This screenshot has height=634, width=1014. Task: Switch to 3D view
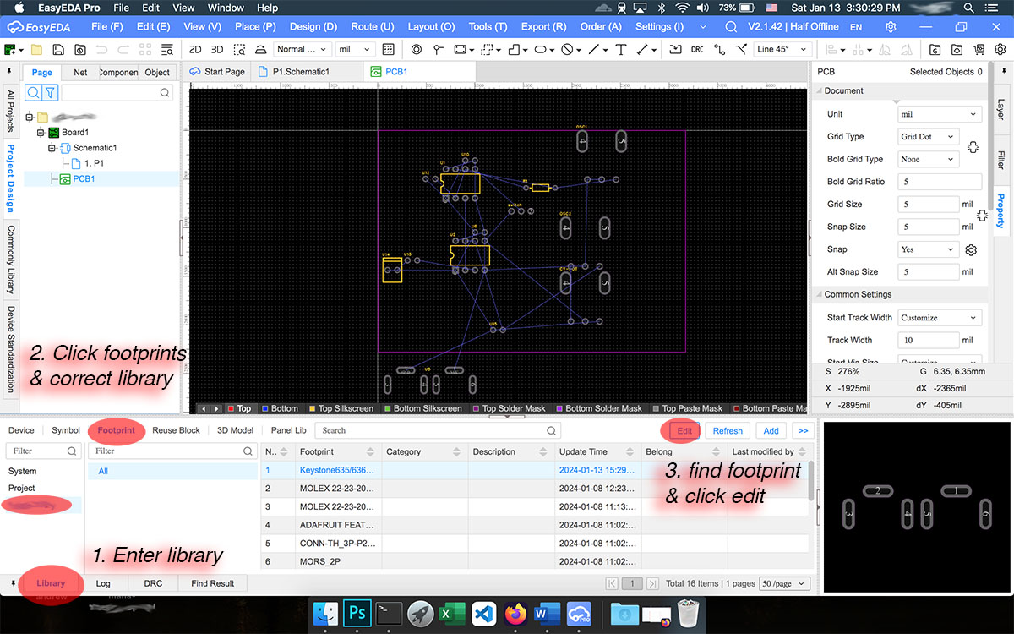[x=217, y=49]
